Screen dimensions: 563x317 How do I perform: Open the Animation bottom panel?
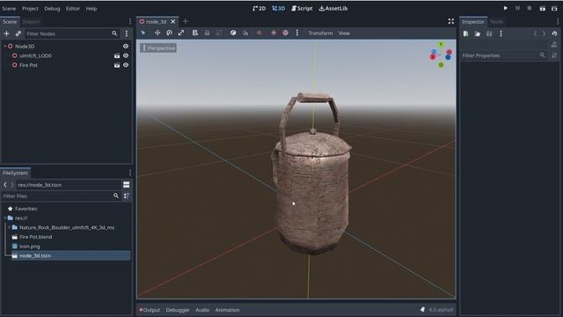(227, 310)
